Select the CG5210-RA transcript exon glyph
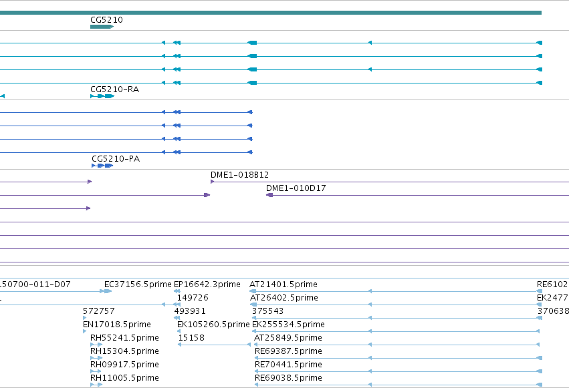Image resolution: width=569 pixels, height=388 pixels. tap(102, 96)
